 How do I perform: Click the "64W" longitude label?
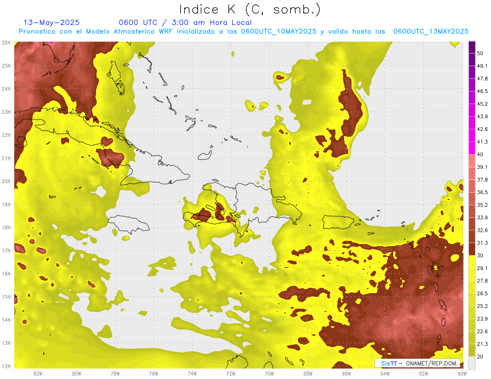(x=385, y=373)
